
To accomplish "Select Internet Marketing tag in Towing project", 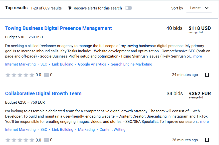I will click(x=20, y=64).
